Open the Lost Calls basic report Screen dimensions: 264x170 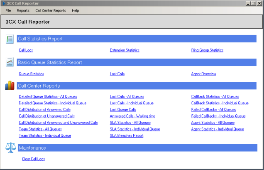[117, 74]
